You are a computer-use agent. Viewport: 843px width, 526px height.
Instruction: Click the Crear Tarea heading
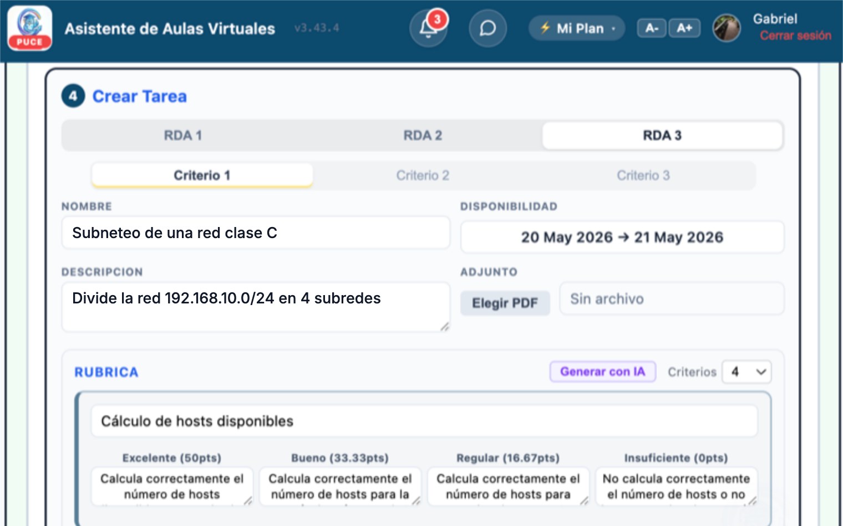click(x=139, y=96)
